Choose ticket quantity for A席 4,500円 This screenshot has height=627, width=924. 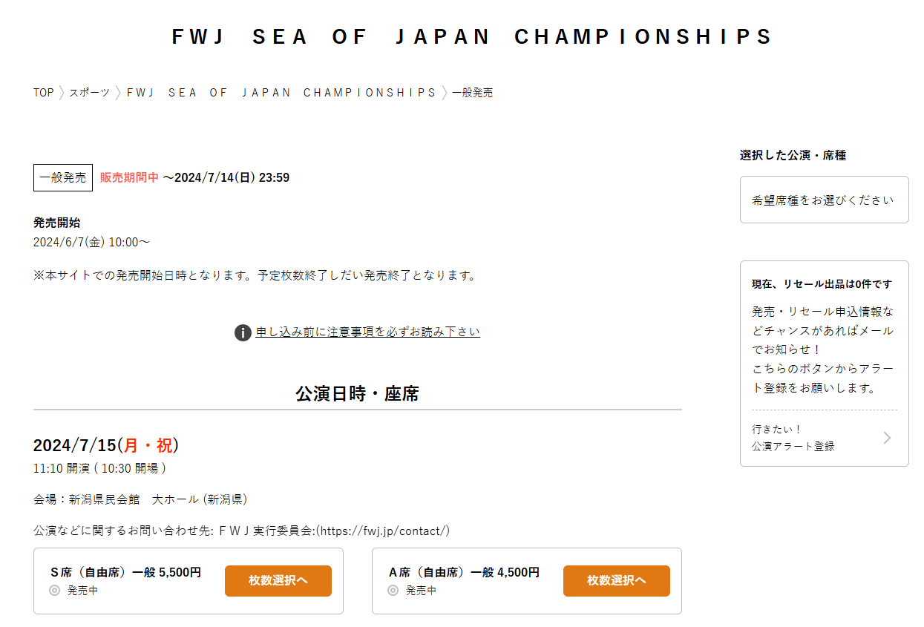pyautogui.click(x=617, y=581)
